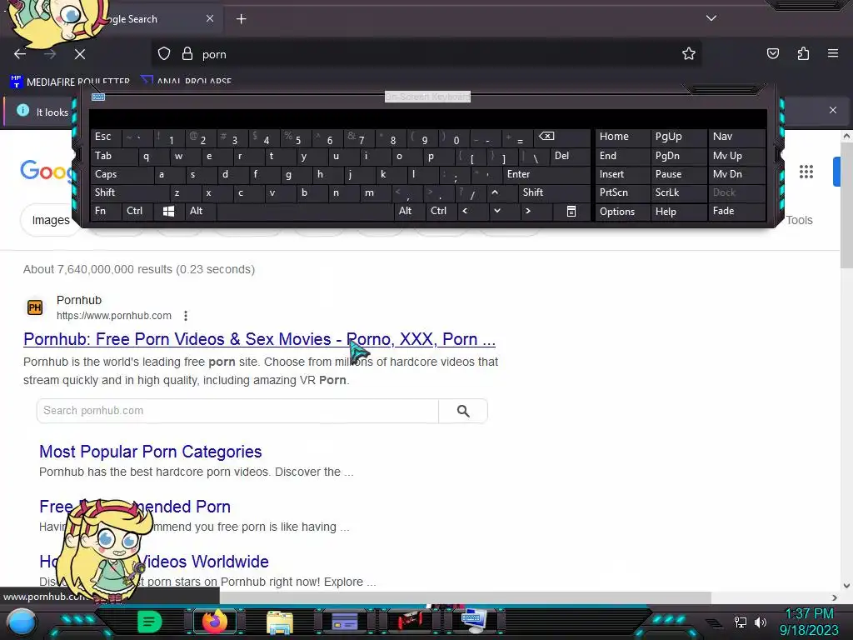Toggle the Nav mode key

click(x=736, y=137)
